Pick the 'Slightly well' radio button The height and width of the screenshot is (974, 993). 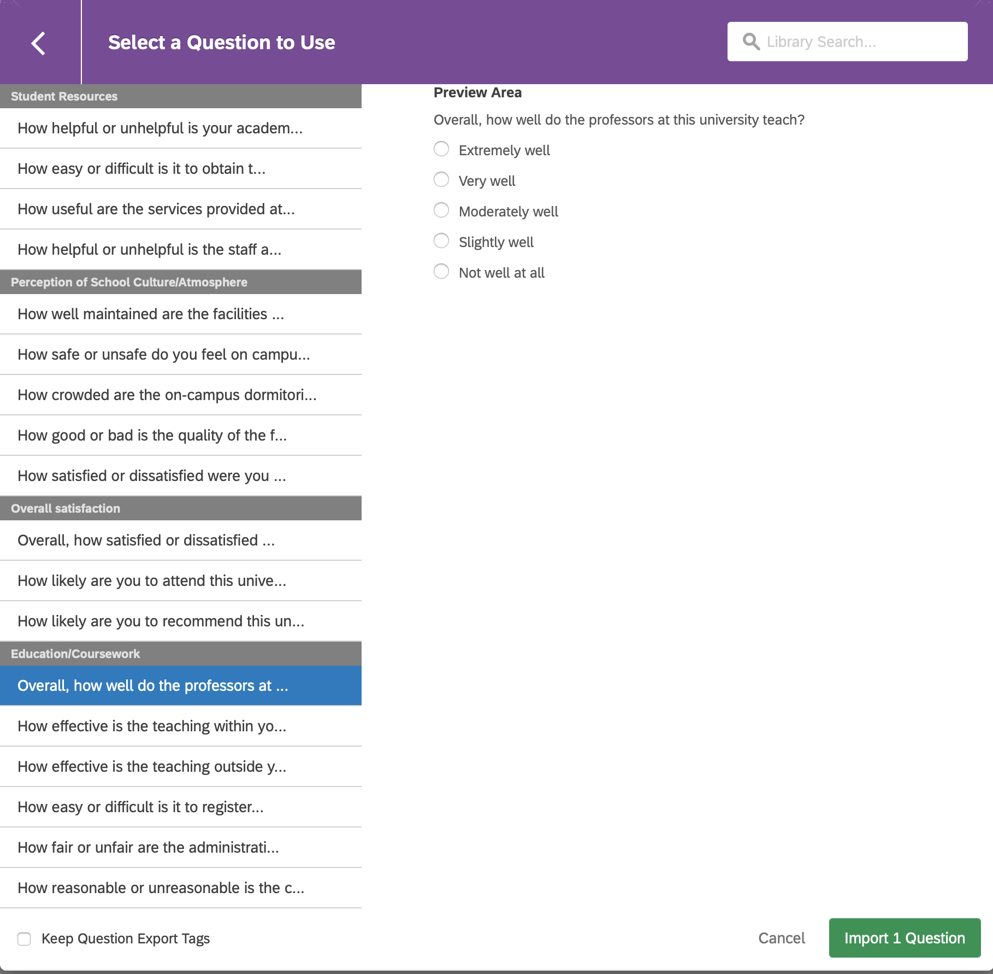tap(441, 241)
